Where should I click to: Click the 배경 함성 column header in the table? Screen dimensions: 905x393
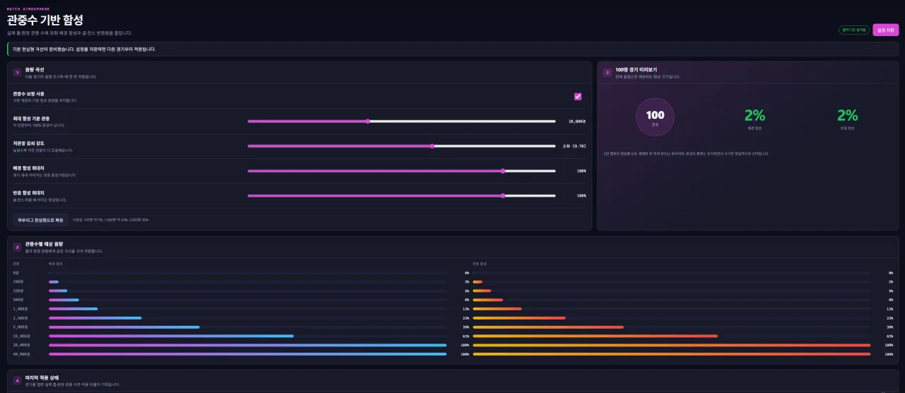55,263
